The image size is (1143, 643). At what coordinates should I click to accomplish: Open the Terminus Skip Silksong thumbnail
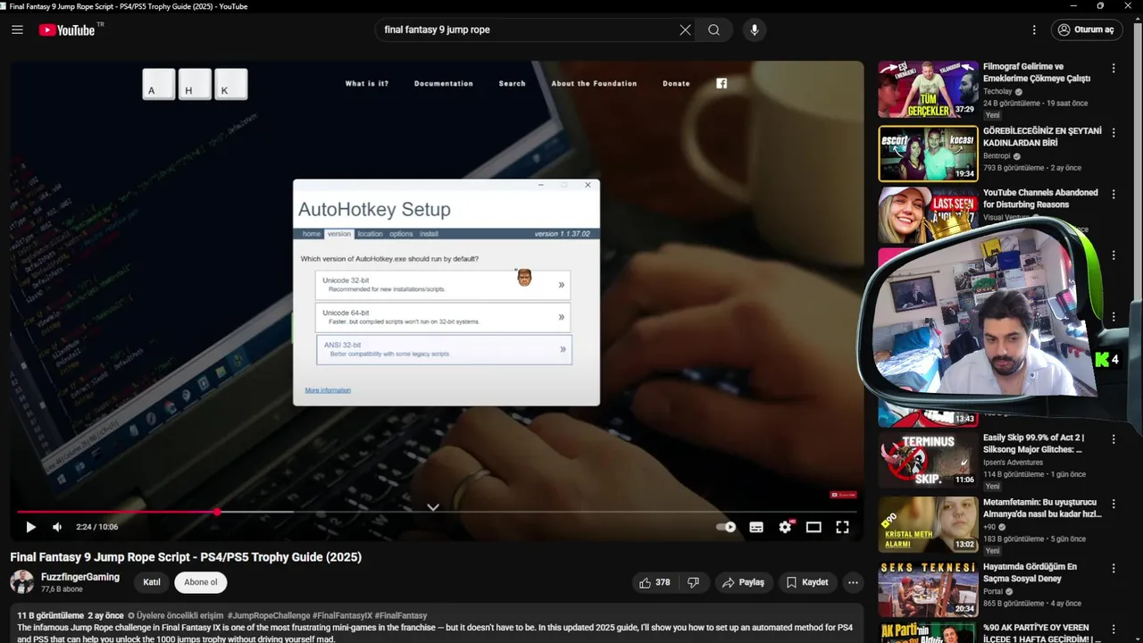928,460
